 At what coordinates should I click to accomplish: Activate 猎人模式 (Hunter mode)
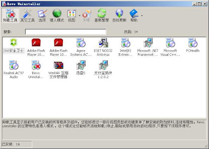click(57, 15)
